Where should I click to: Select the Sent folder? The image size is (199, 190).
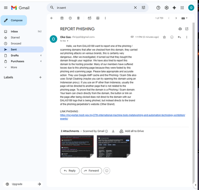pos(22,49)
